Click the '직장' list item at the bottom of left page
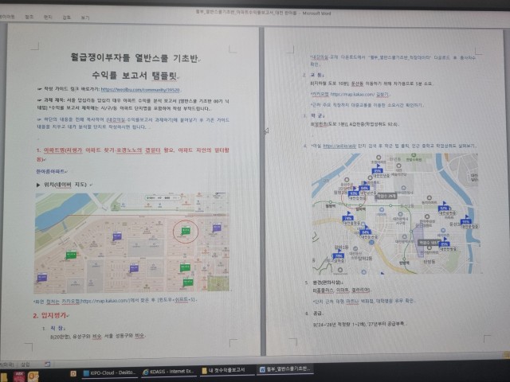The image size is (510, 382). (x=58, y=328)
